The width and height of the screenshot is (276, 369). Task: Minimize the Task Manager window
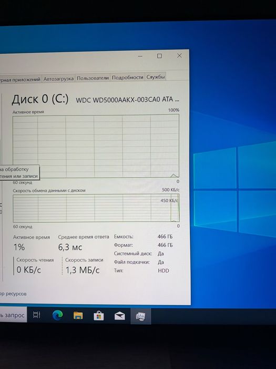tap(140, 56)
